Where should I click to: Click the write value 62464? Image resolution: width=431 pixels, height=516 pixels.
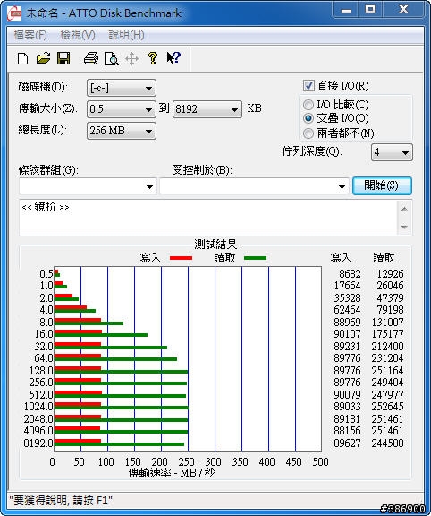coord(347,310)
